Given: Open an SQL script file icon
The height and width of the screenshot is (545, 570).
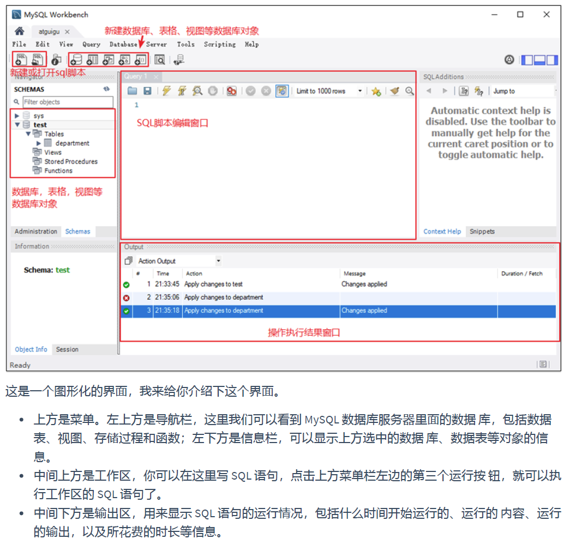Looking at the screenshot, I should coord(38,59).
